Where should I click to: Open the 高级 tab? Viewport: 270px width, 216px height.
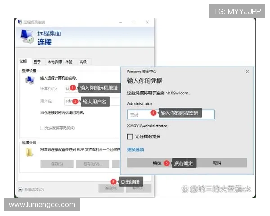tap(83, 62)
